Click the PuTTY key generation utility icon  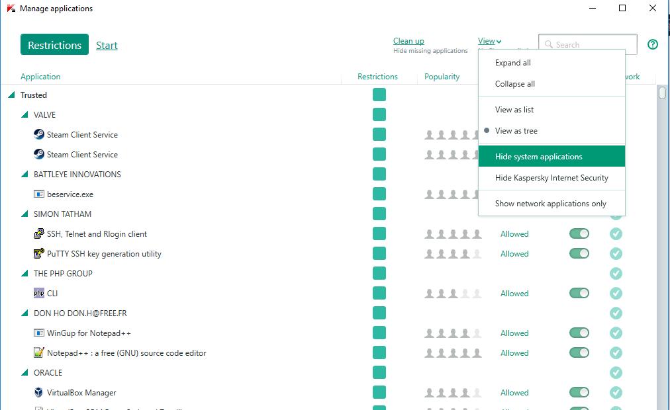tap(39, 253)
